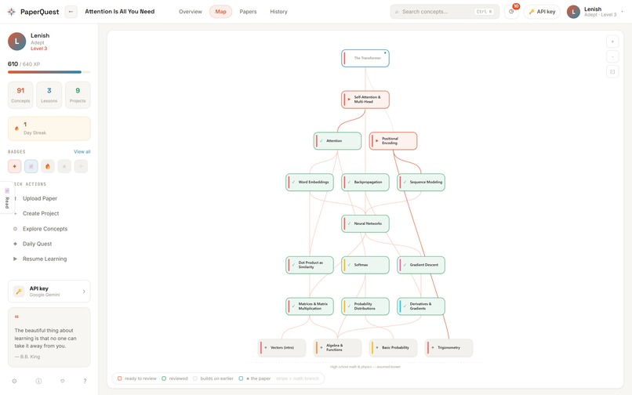The height and width of the screenshot is (395, 632).
Task: Select the Derivatives & Gradients node
Action: [x=421, y=306]
